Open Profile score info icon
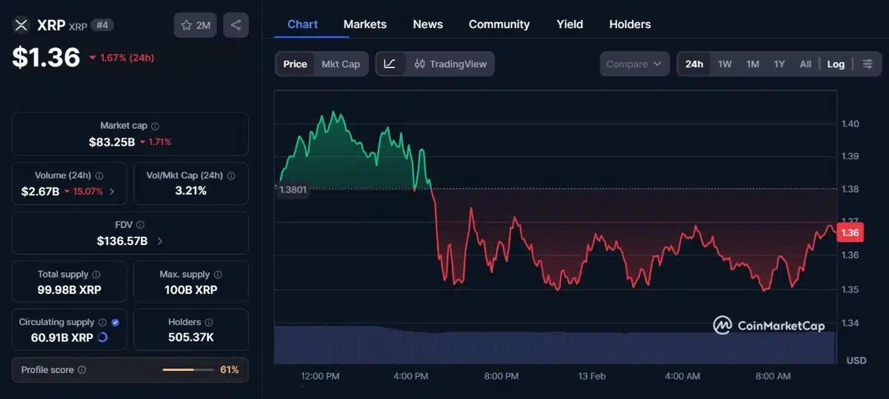889x399 pixels. pyautogui.click(x=81, y=369)
